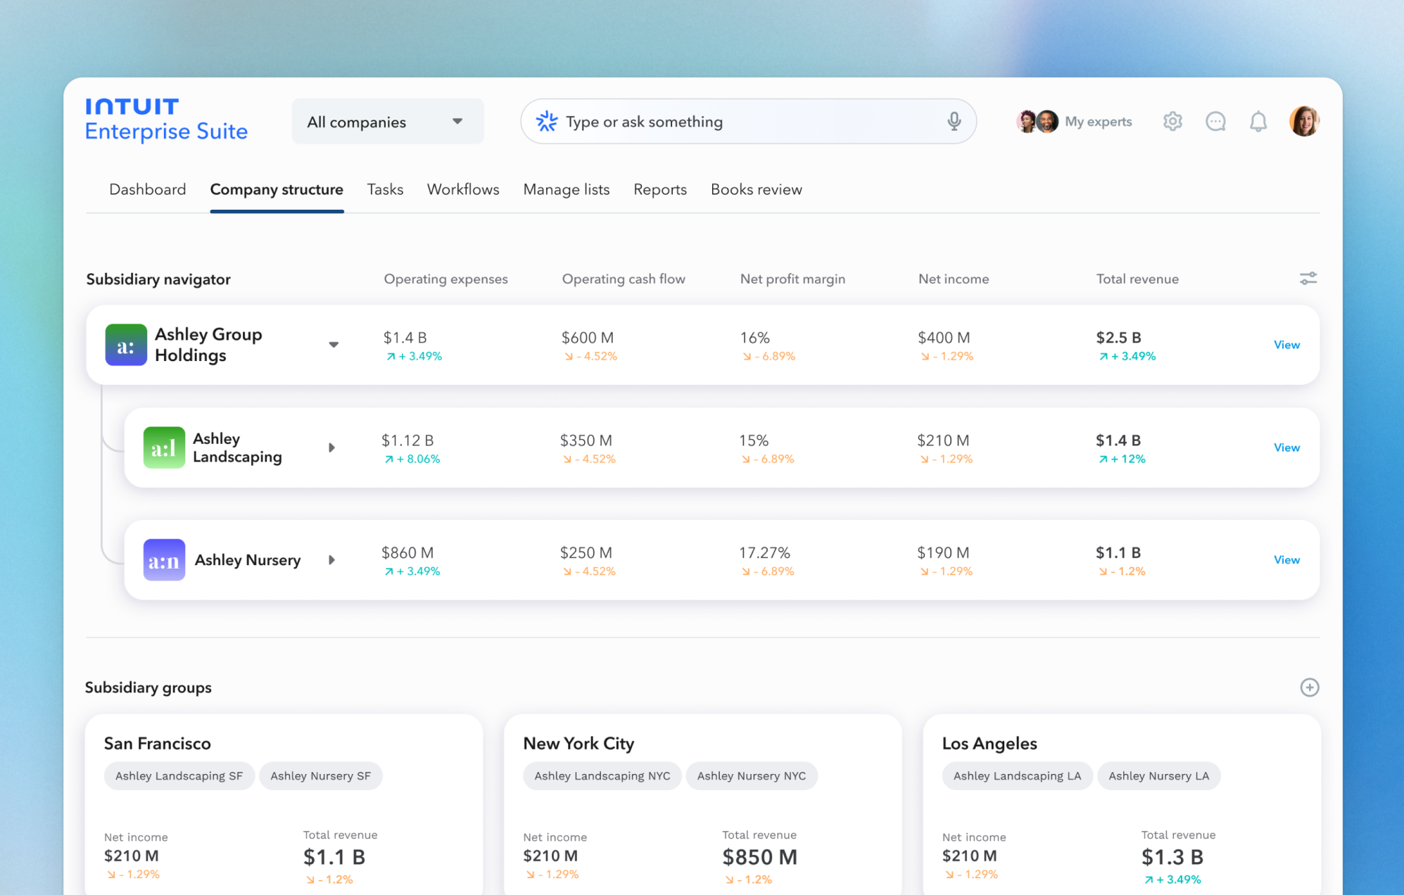1404x895 pixels.
Task: View Ashley Landscaping details
Action: [x=1286, y=447]
